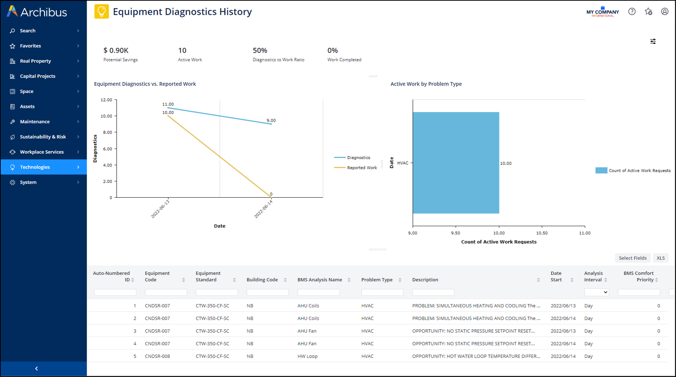Click the Archibus logo
Image resolution: width=676 pixels, height=377 pixels.
click(x=37, y=12)
